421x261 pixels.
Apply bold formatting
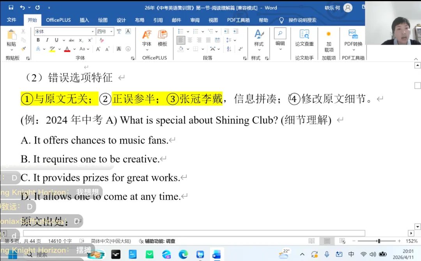(38, 40)
